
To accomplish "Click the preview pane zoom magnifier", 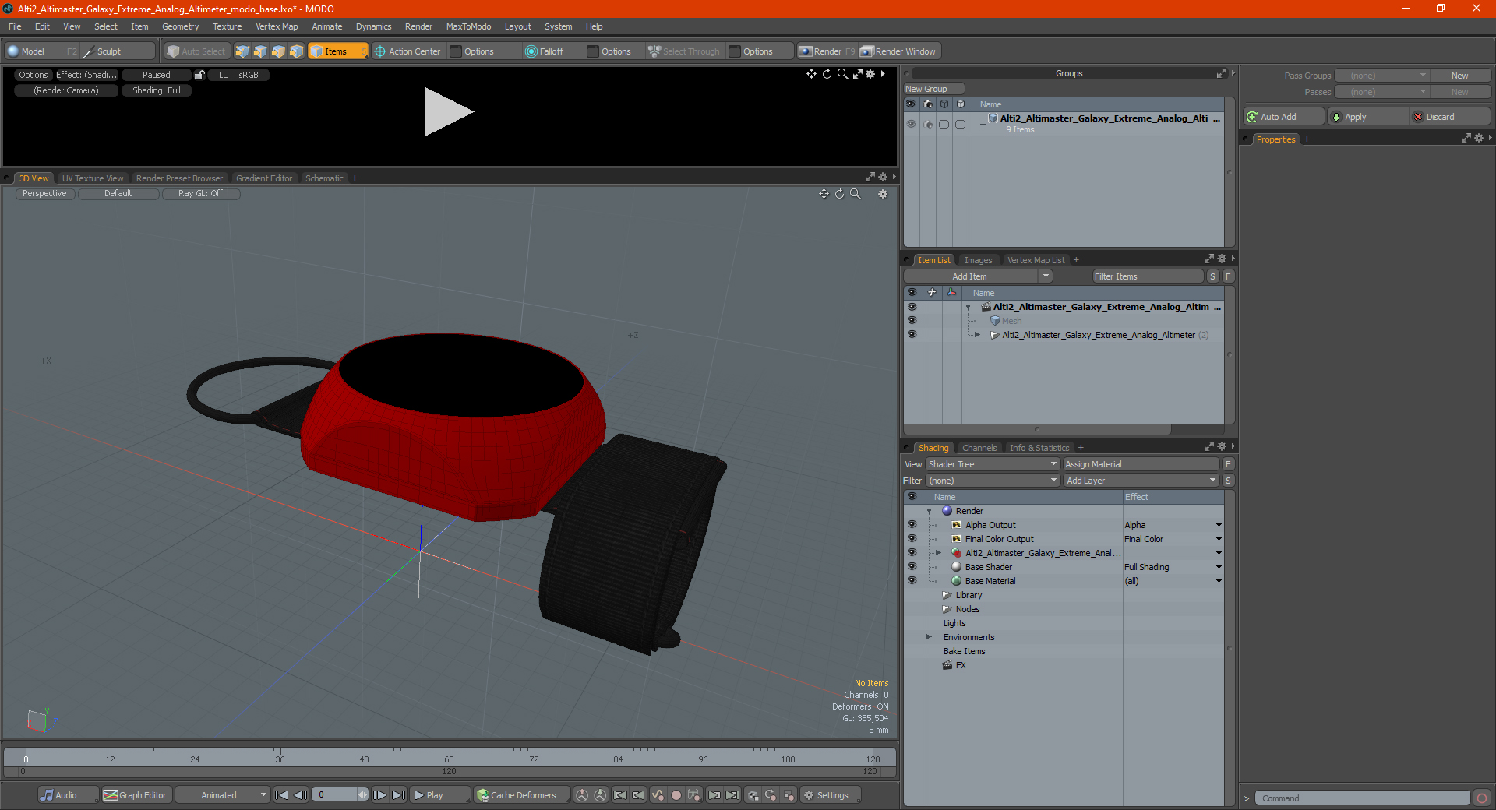I will (842, 74).
